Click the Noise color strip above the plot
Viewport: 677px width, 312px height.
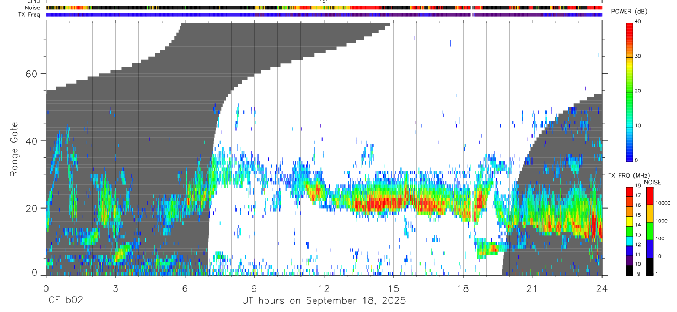[324, 8]
